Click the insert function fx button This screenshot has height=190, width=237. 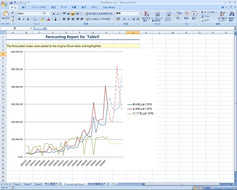(x=45, y=28)
